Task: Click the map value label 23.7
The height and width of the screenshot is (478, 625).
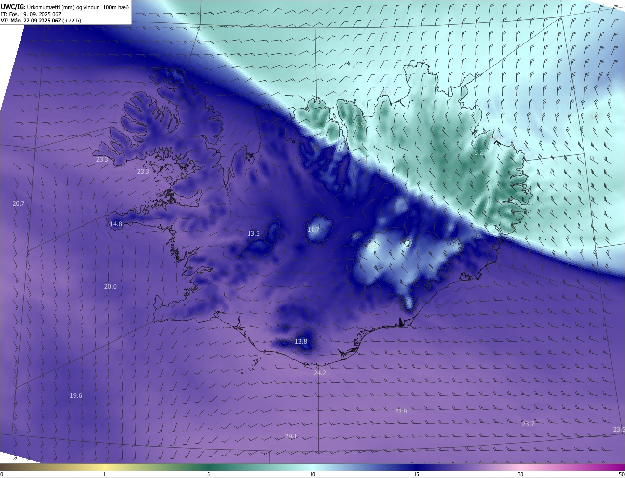Action: 528,424
